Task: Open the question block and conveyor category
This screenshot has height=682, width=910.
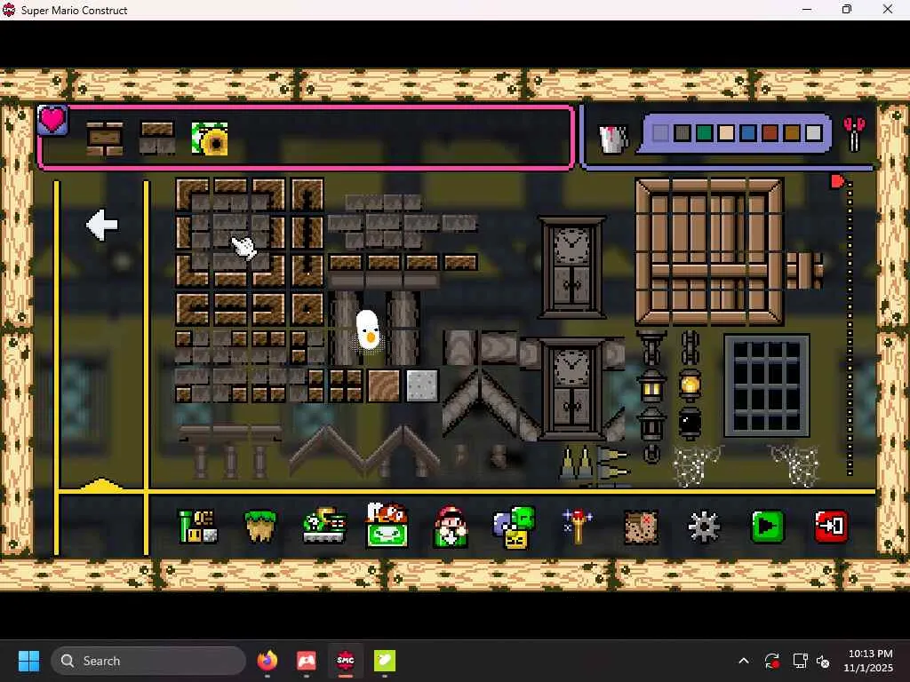Action: pos(325,526)
